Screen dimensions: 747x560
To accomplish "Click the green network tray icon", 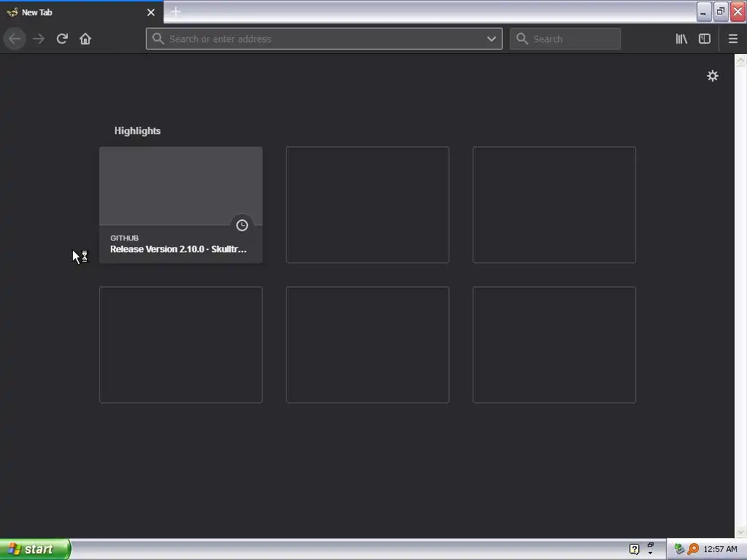I will point(679,549).
